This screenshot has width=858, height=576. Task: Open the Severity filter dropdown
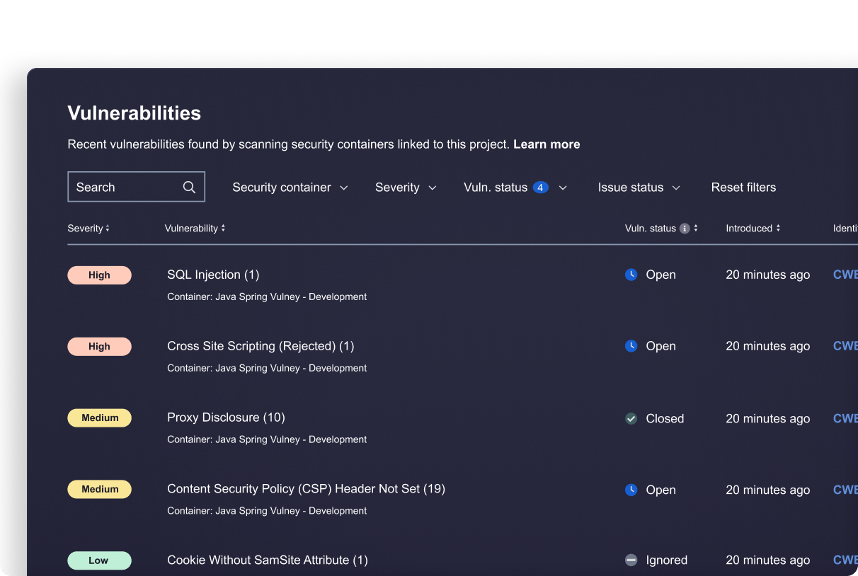pos(405,187)
